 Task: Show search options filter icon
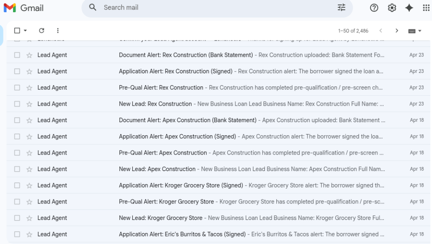pos(341,8)
